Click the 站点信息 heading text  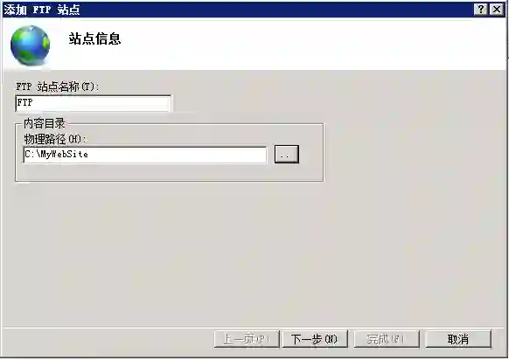coord(94,38)
